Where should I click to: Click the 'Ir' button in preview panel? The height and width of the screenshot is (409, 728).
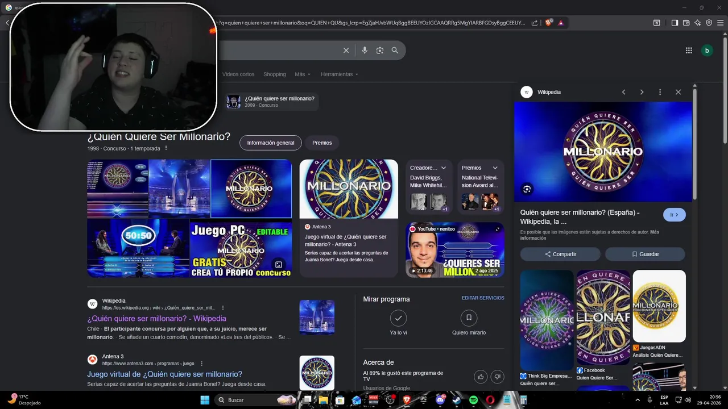pos(675,215)
